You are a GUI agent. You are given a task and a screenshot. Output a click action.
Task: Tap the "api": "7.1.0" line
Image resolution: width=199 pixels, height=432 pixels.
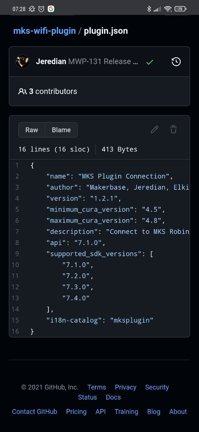pyautogui.click(x=76, y=243)
